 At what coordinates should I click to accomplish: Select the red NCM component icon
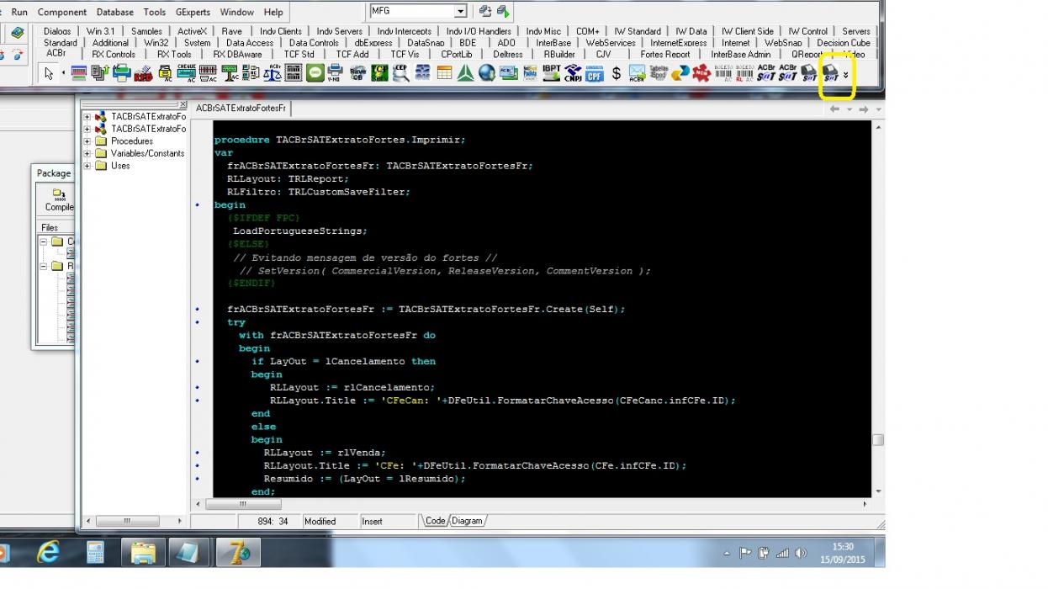click(x=701, y=73)
